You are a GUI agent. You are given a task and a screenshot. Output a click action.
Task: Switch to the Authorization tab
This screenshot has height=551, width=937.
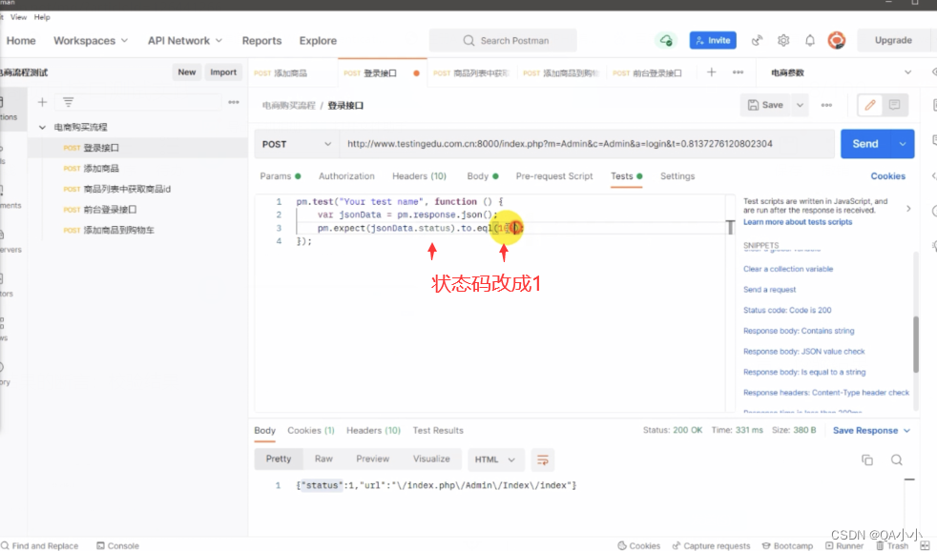click(x=346, y=176)
